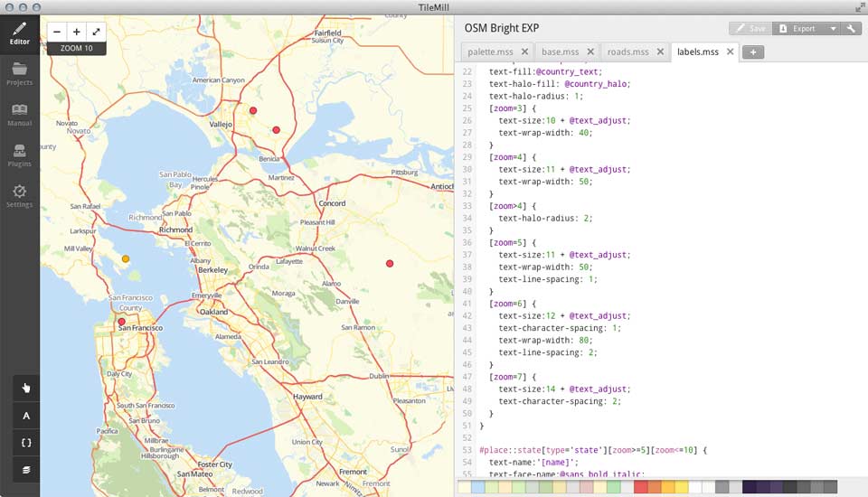Click 'text-wrap-width: 80;' code line

(x=545, y=341)
